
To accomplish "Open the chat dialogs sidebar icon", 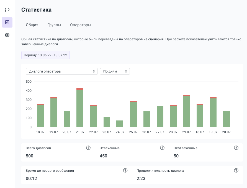I will [x=7, y=10].
